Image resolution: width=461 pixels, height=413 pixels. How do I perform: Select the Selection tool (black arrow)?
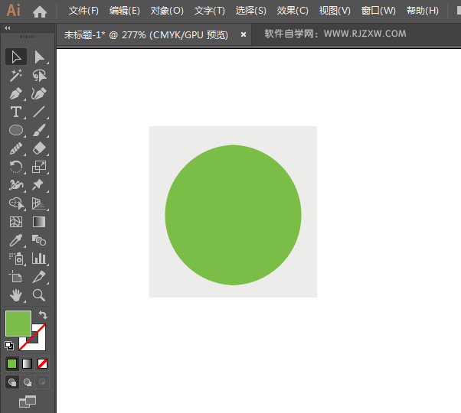point(16,57)
